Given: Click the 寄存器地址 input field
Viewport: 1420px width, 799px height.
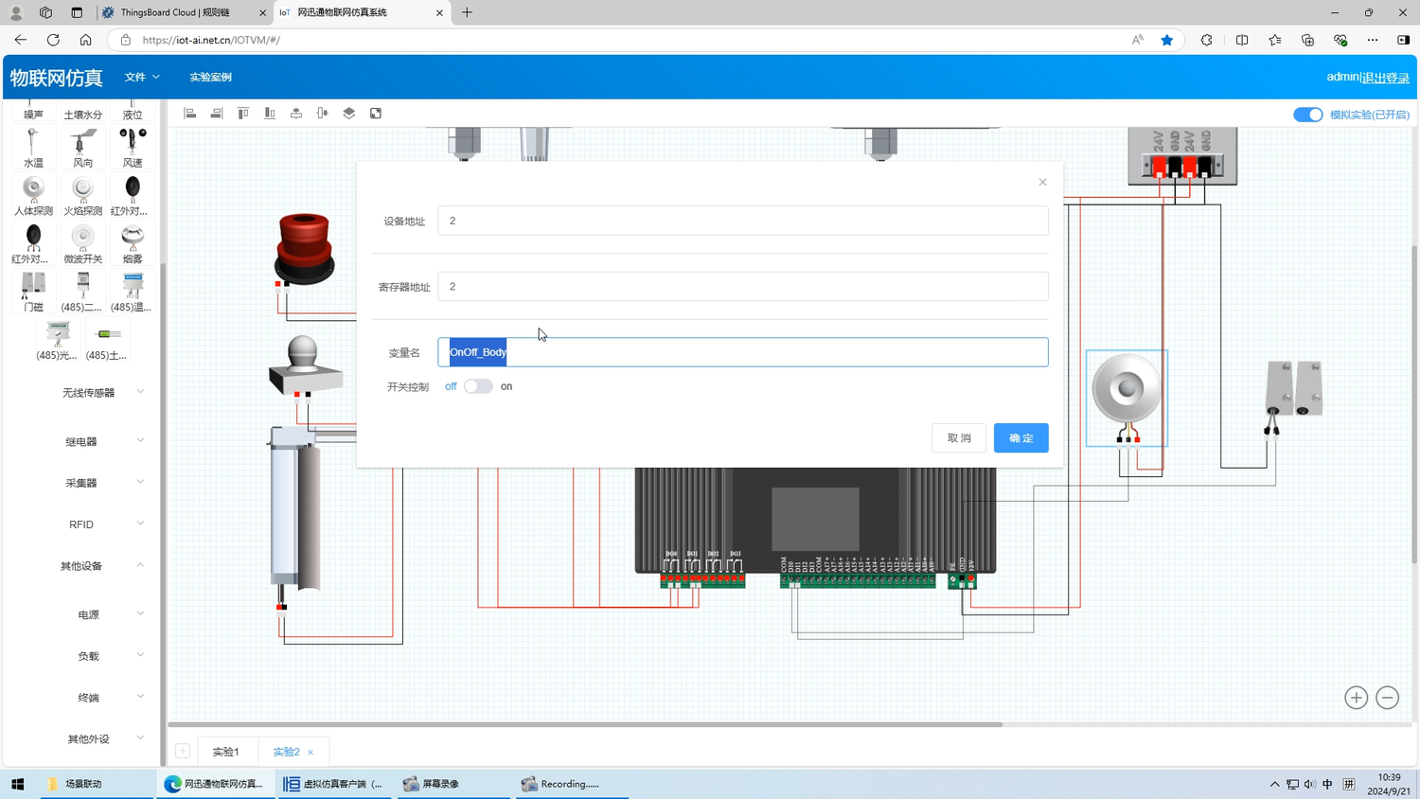Looking at the screenshot, I should click(x=742, y=287).
